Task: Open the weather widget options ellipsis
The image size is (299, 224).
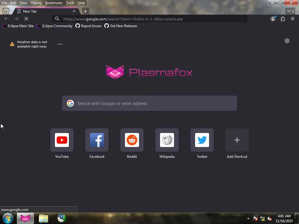Action: [x=60, y=44]
